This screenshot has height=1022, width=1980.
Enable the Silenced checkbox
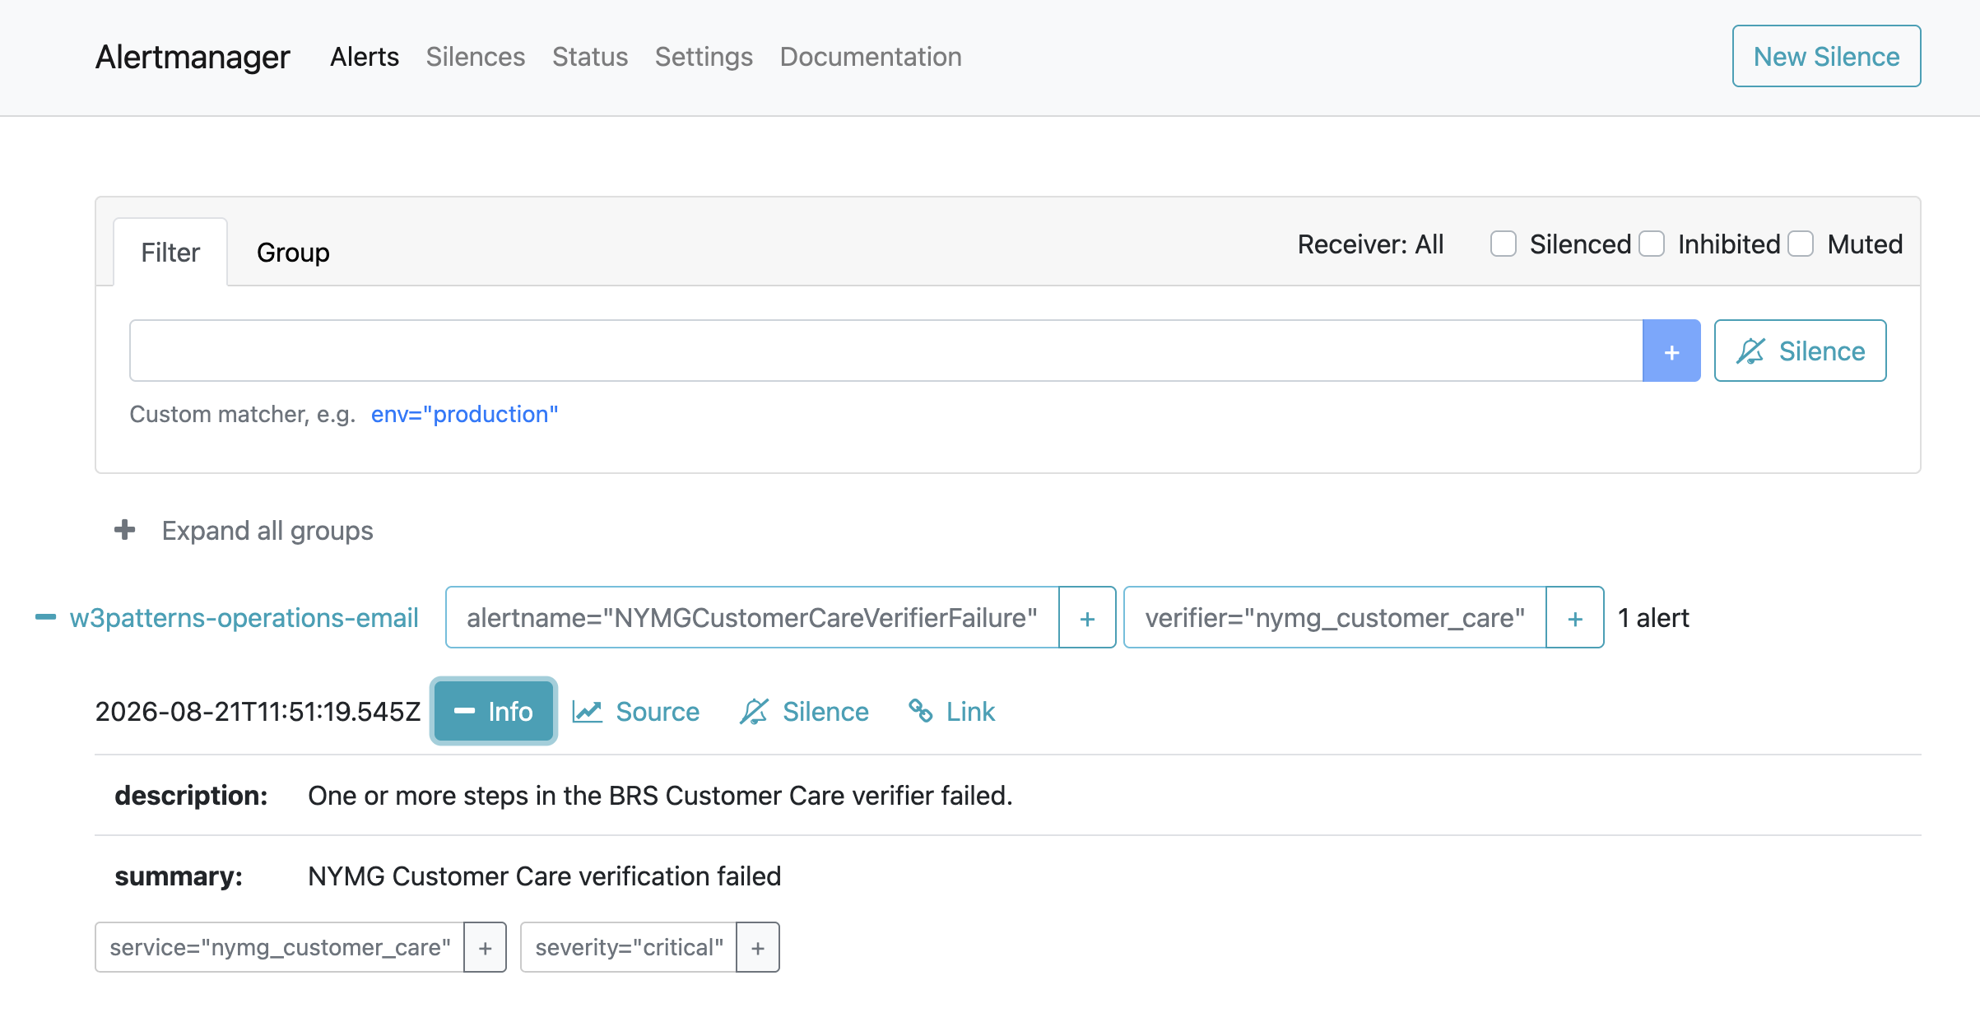pos(1504,244)
